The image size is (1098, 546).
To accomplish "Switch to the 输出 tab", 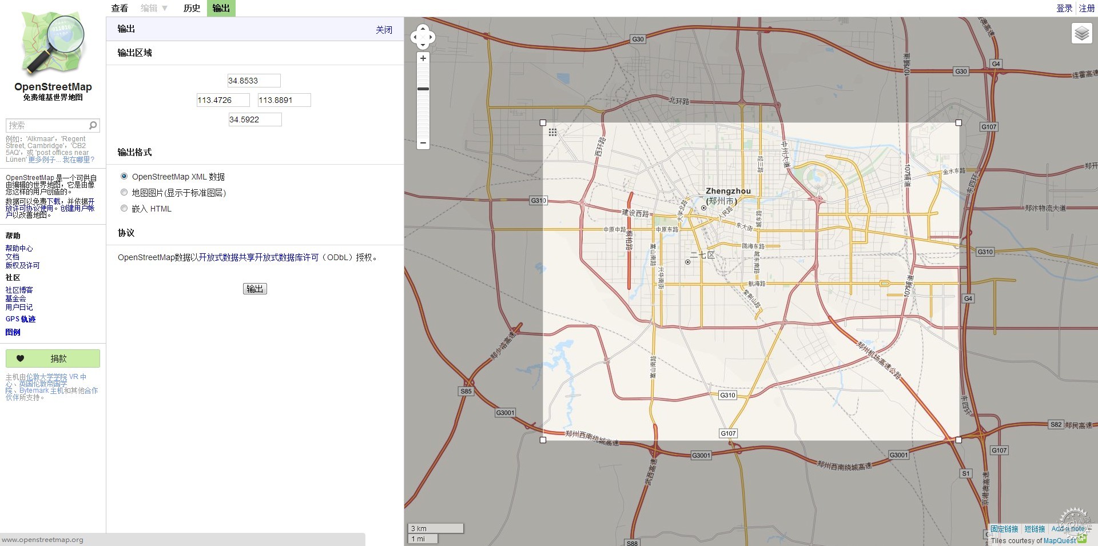I will [x=221, y=8].
